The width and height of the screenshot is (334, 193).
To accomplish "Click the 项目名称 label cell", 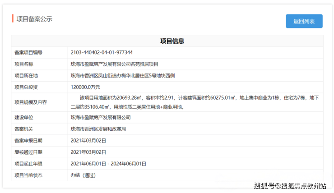I will (x=24, y=64).
